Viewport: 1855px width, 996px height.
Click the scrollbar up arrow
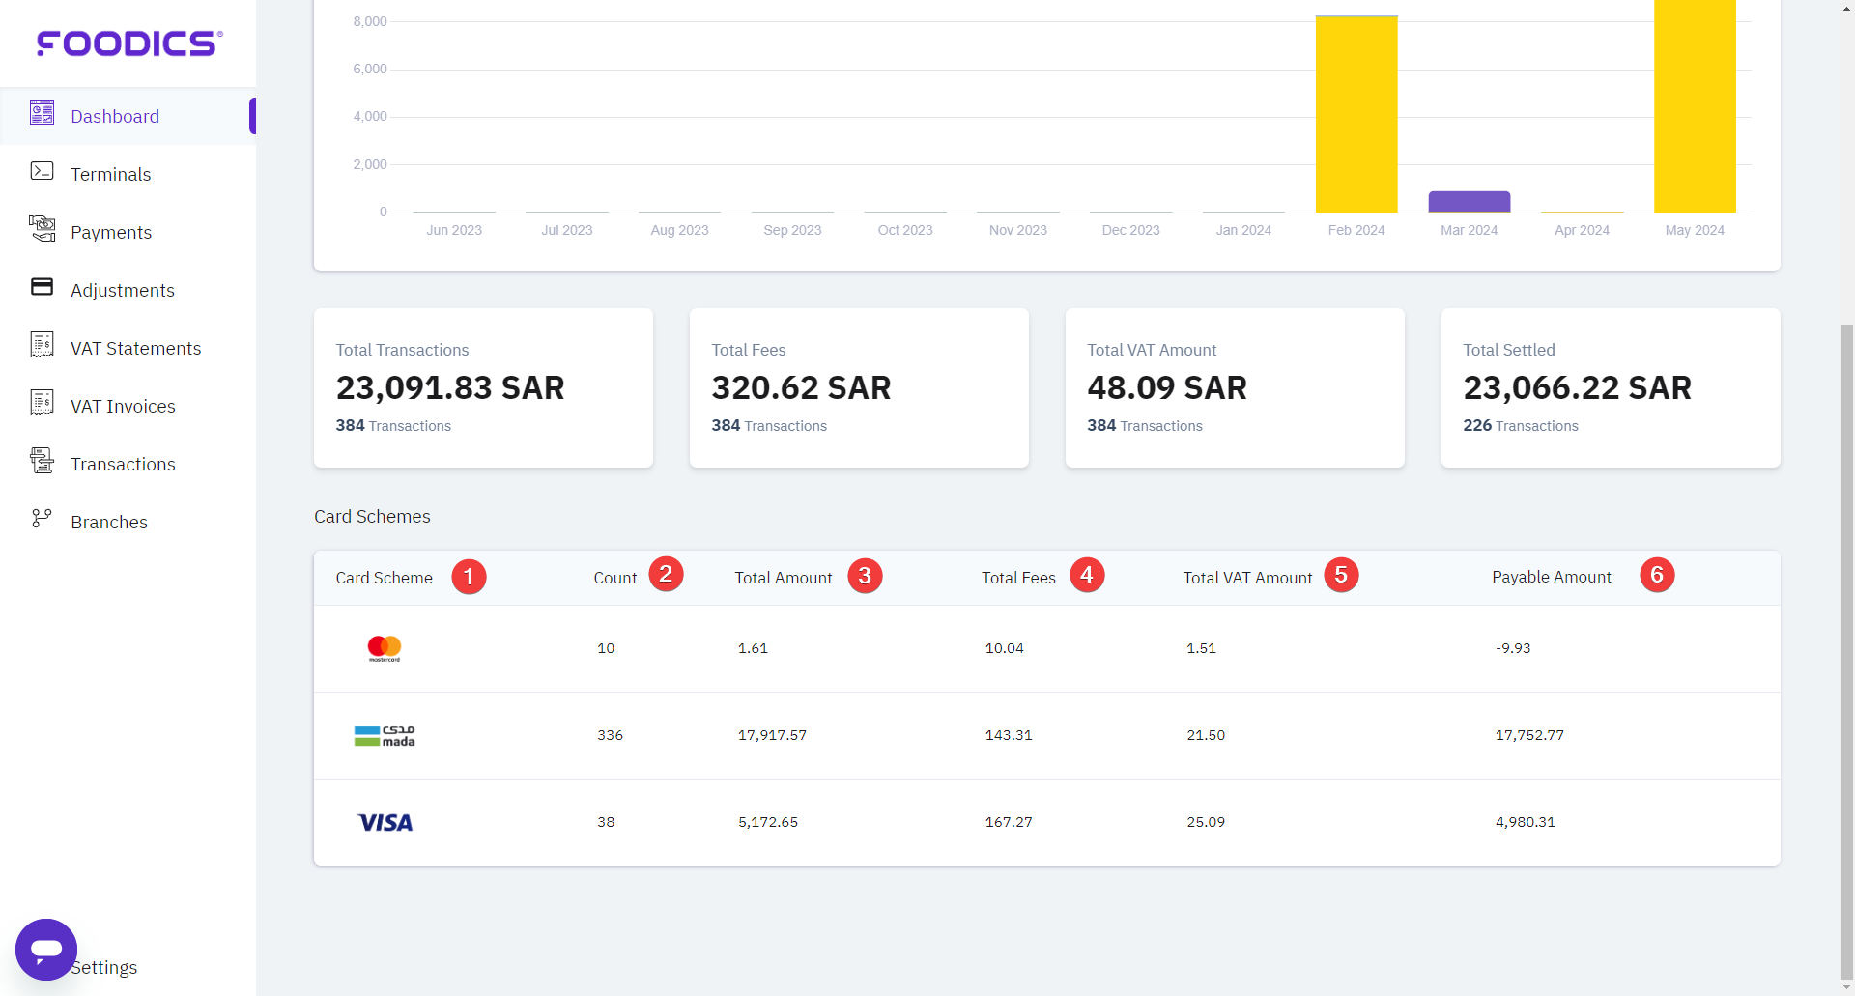[x=1846, y=8]
